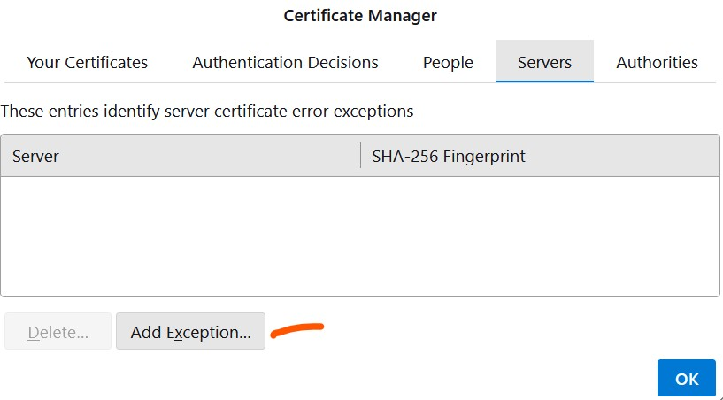
Task: Sort by SHA-256 Fingerprint column header
Action: click(x=540, y=156)
